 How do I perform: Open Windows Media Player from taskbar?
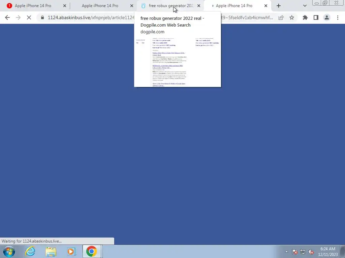pos(71,251)
